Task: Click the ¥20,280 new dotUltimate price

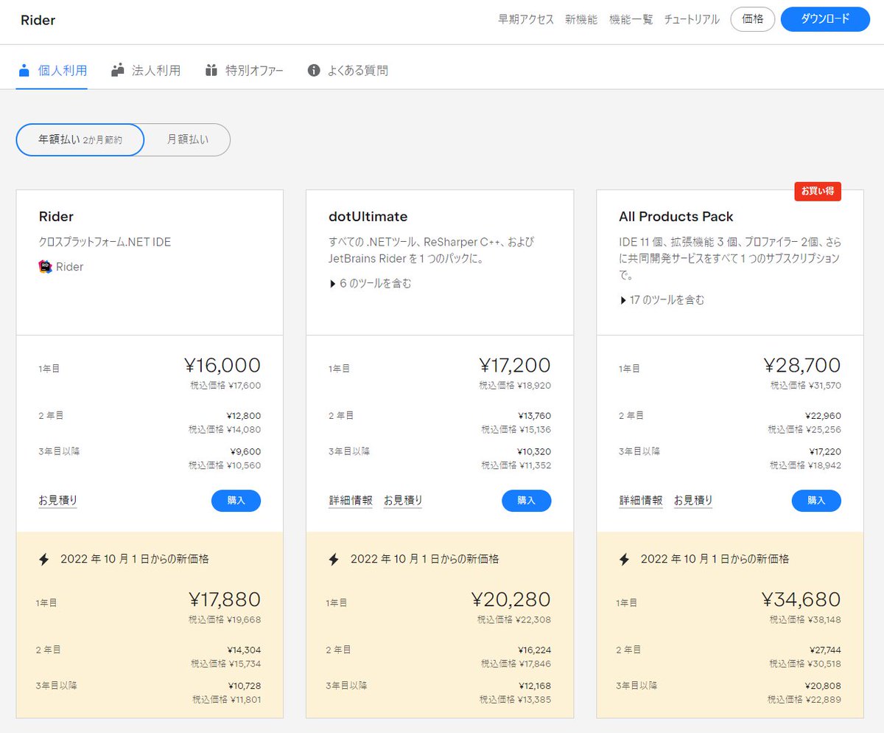Action: (x=511, y=600)
